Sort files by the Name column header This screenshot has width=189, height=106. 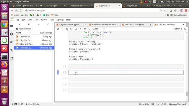coord(24,33)
